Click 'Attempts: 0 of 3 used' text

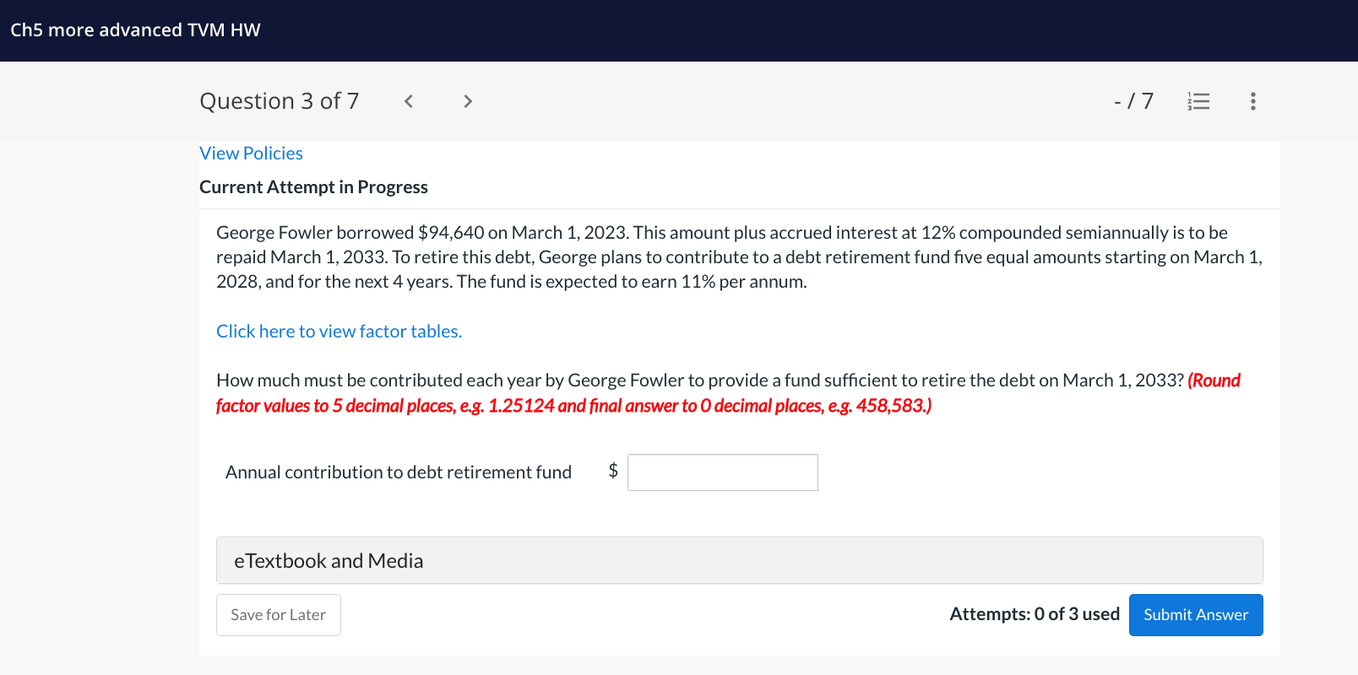coord(1035,614)
